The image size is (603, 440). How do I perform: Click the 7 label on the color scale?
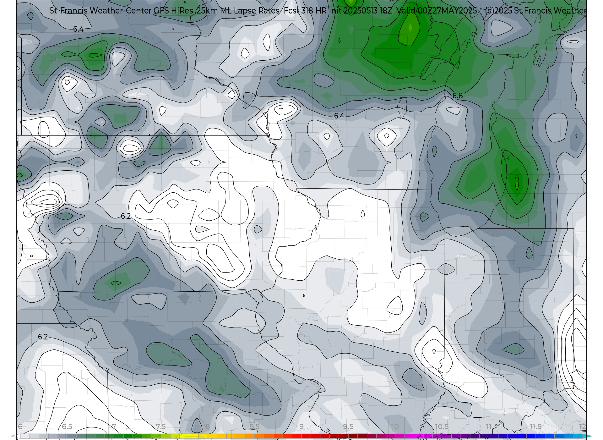114,426
